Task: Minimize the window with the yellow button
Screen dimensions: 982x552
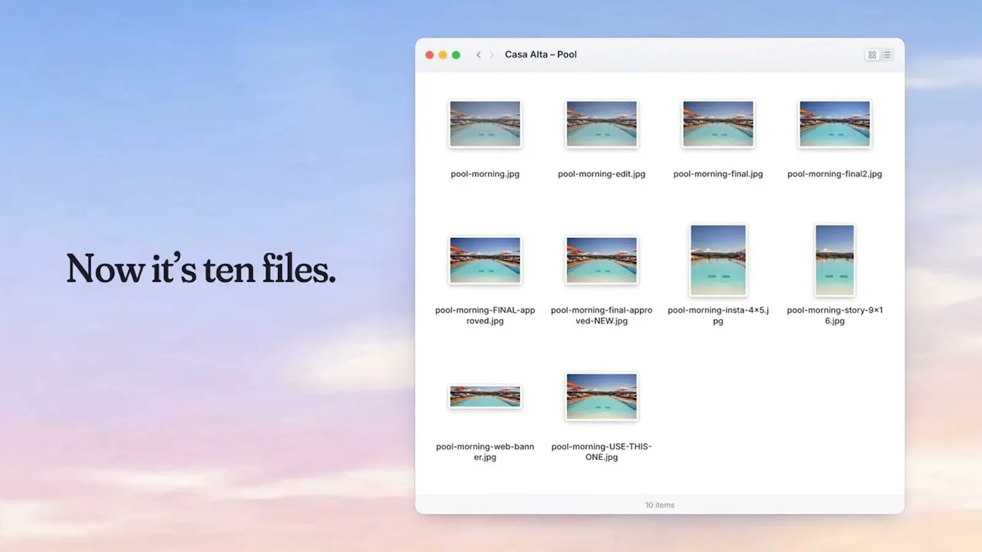Action: (x=443, y=55)
